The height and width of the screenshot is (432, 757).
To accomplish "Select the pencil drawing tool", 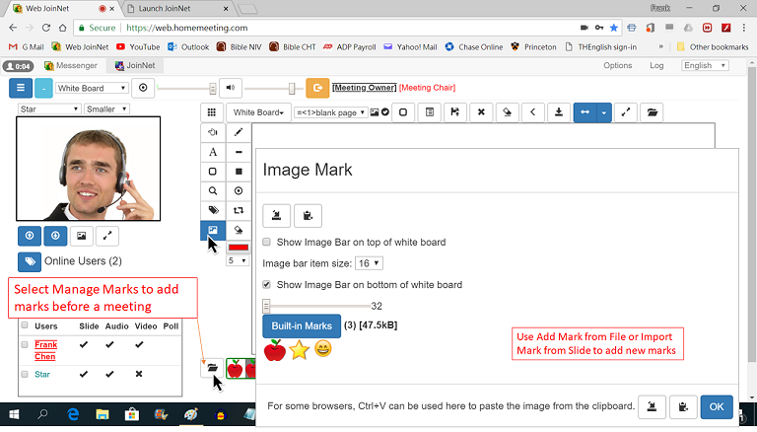I will pyautogui.click(x=239, y=132).
